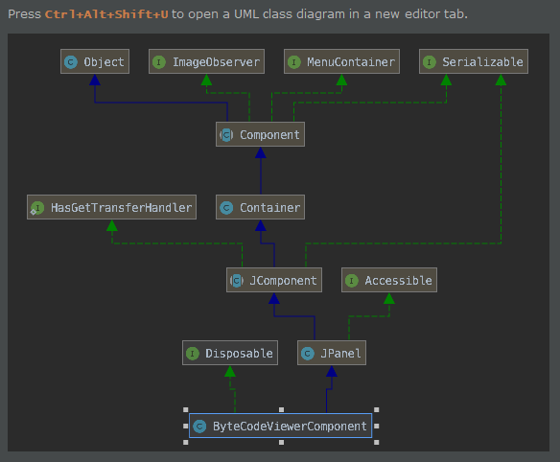The image size is (560, 462).
Task: Click the Ctrl+Alt+Shift+U shortcut text
Action: point(106,14)
